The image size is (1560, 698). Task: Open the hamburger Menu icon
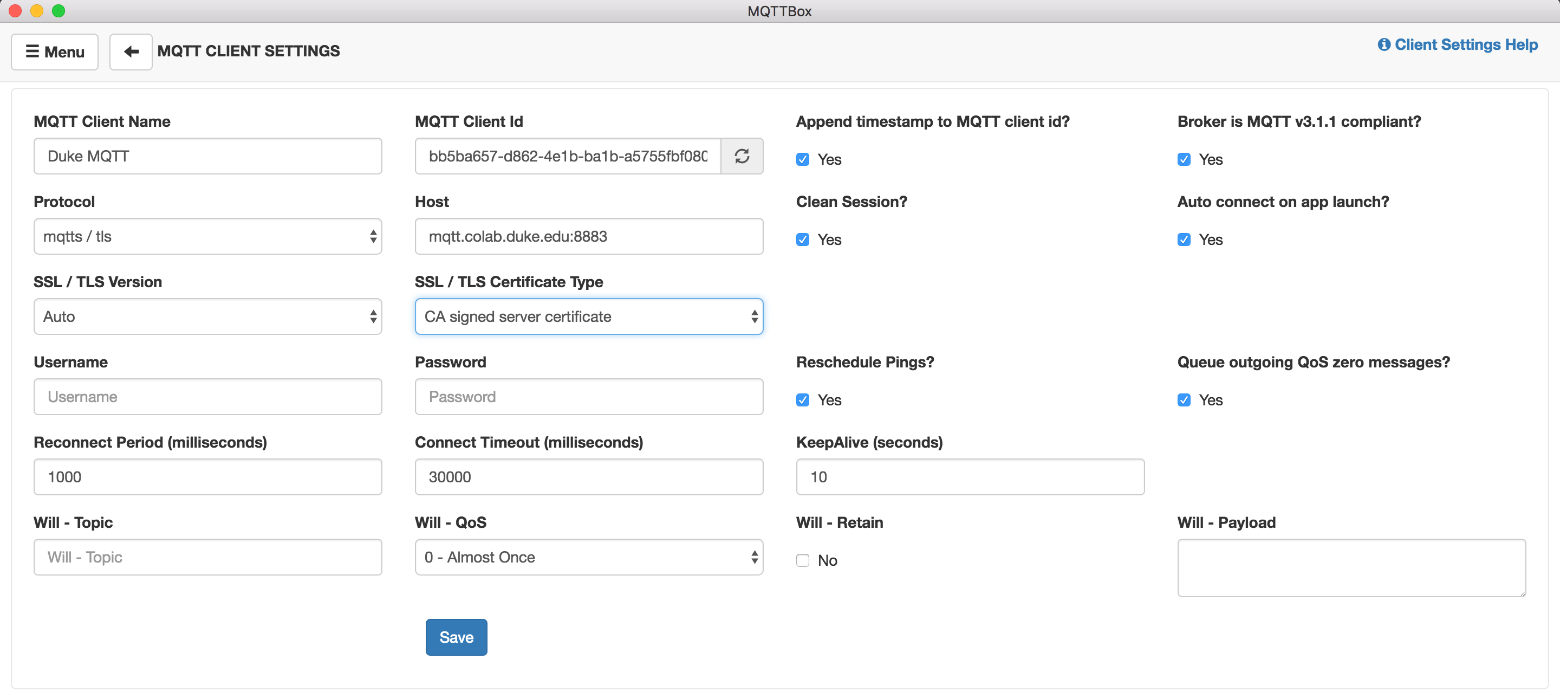click(x=54, y=51)
